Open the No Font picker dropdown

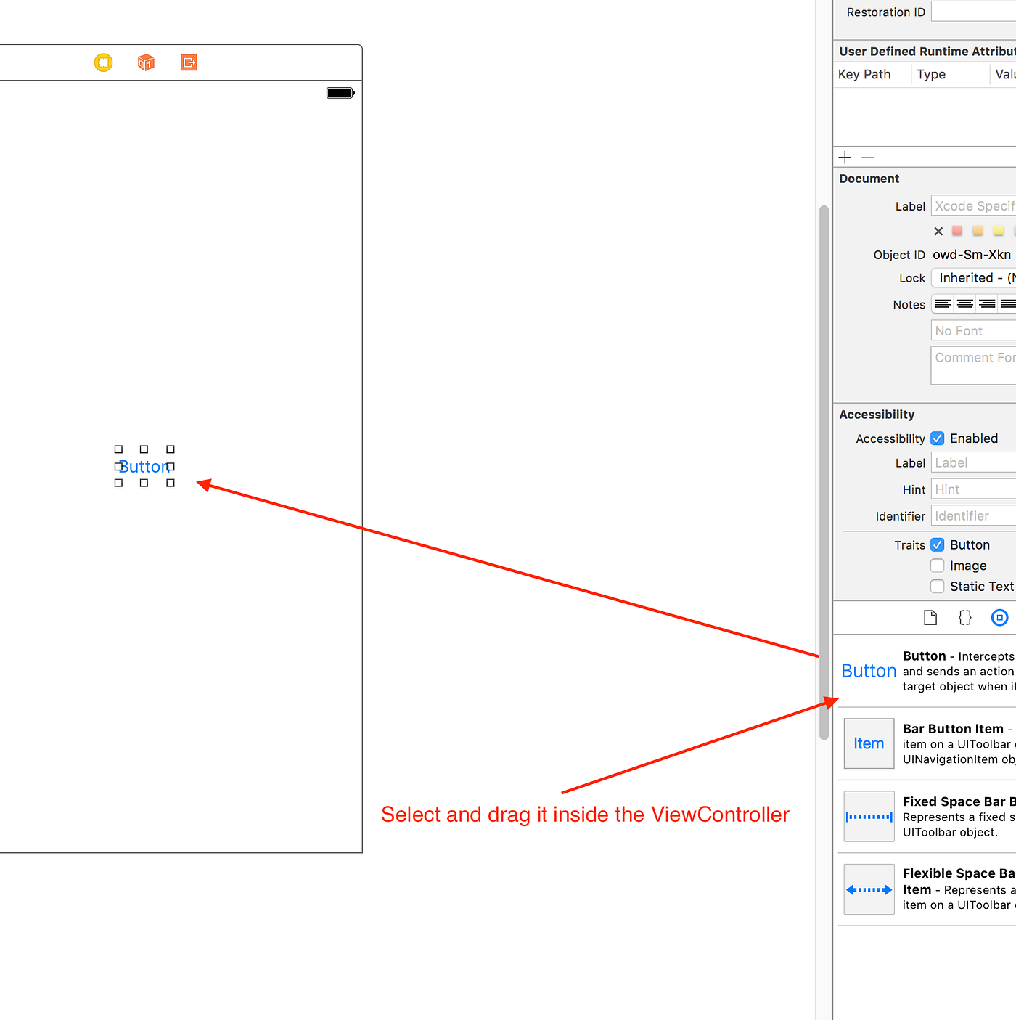click(972, 330)
